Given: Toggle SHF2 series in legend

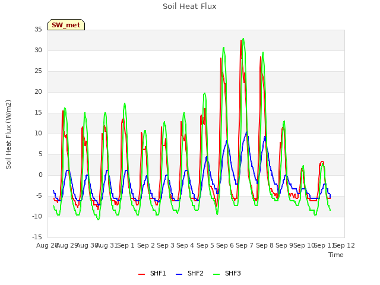Looking at the screenshot, I should [189, 273].
